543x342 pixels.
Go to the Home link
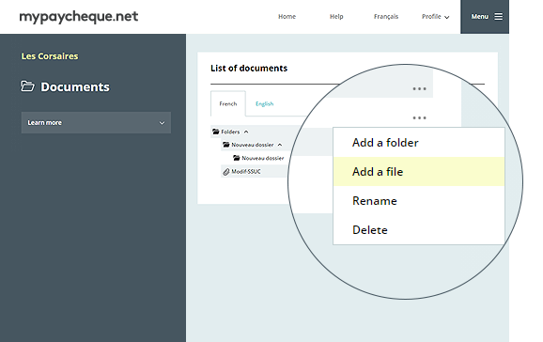(287, 17)
